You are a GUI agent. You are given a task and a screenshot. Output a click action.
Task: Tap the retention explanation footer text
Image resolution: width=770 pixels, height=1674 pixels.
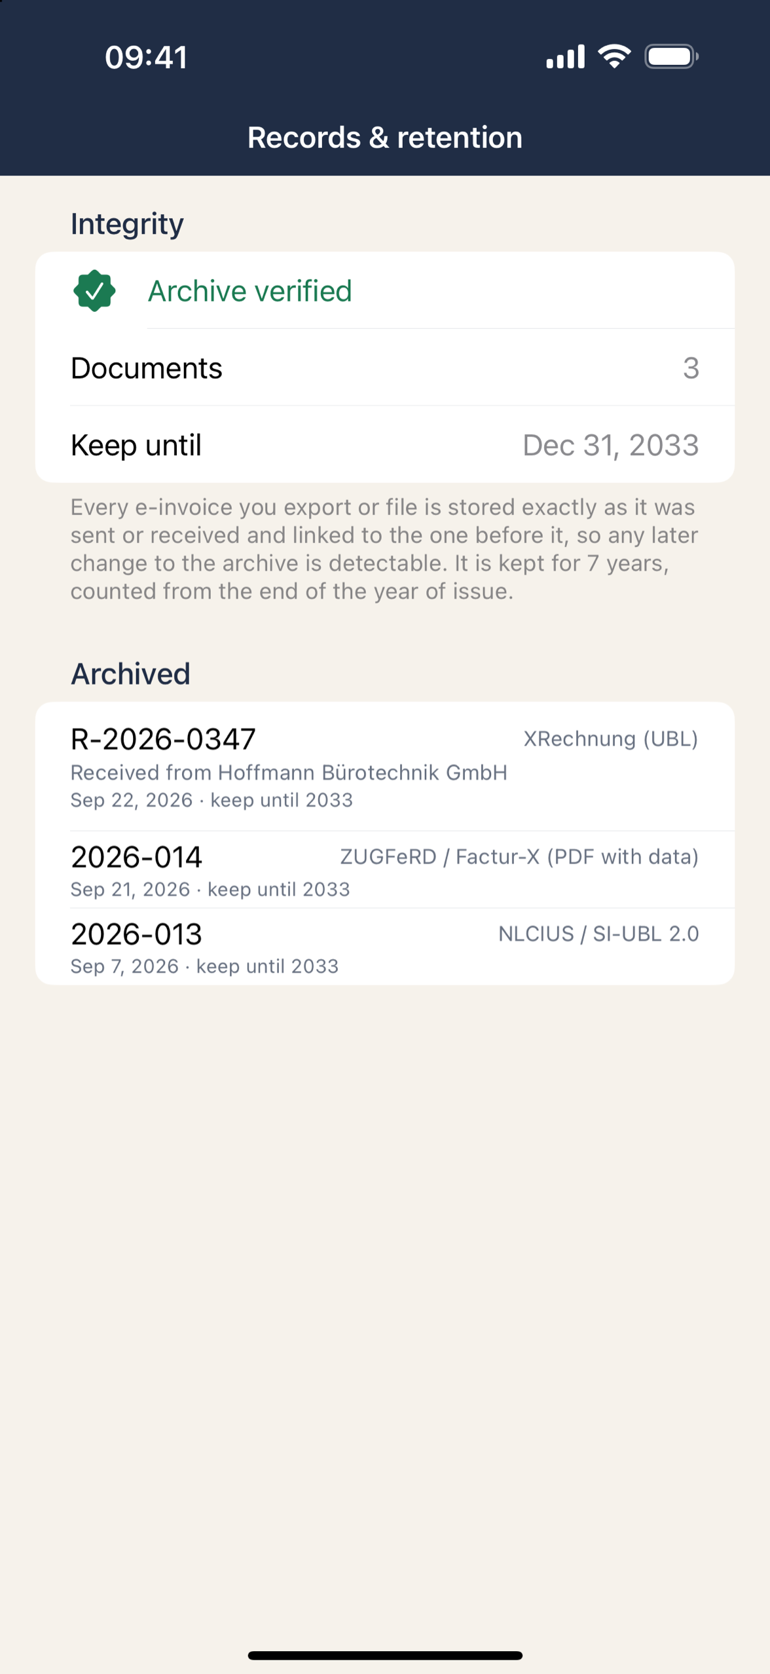(384, 549)
